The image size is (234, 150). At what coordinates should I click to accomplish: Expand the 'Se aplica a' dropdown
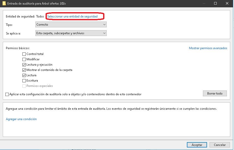71,33
